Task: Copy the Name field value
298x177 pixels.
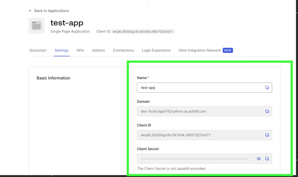Action: (x=267, y=88)
